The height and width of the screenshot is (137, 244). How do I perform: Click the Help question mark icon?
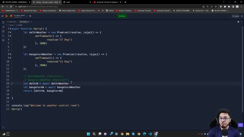pyautogui.click(x=3, y=127)
